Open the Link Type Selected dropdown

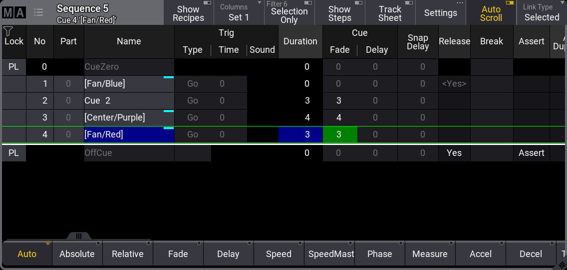542,13
